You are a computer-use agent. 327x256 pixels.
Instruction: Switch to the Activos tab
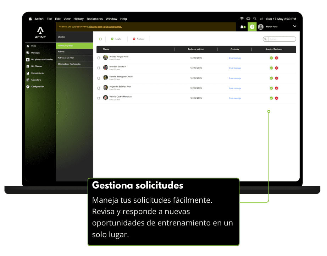tap(74, 52)
